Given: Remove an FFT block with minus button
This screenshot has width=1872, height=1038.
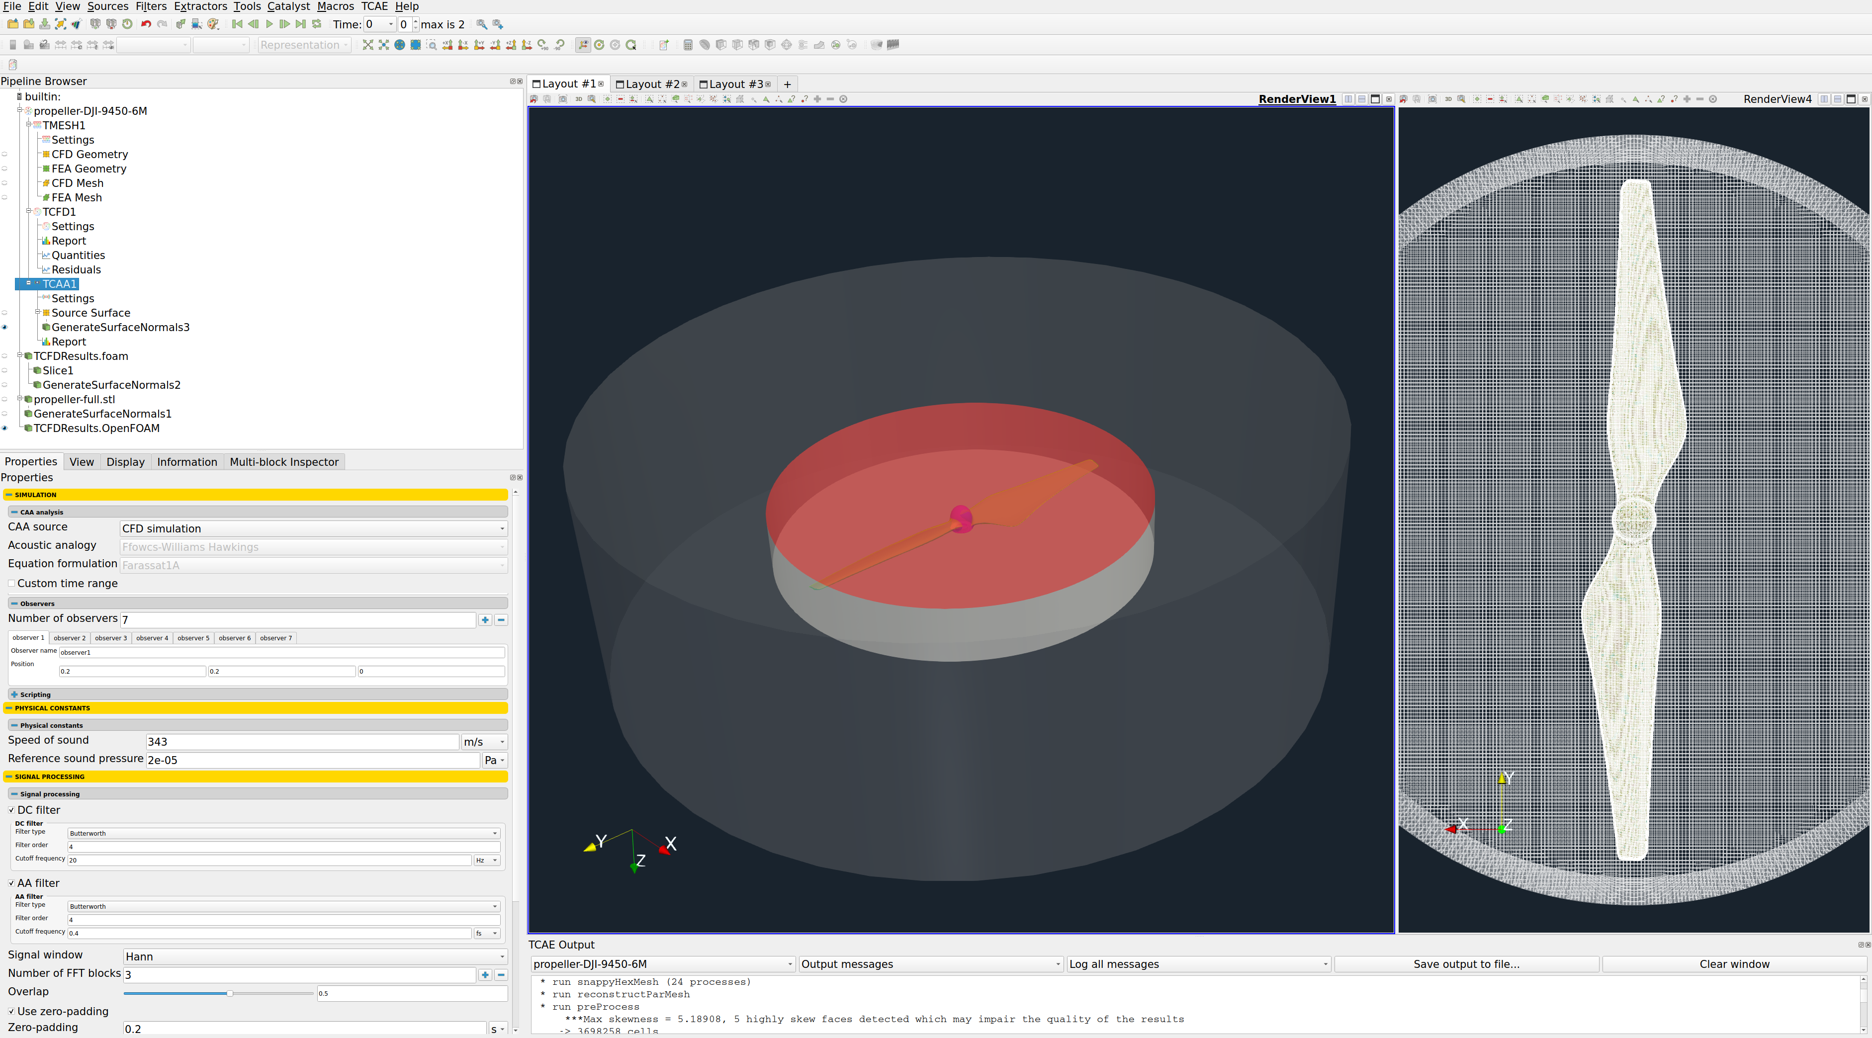Looking at the screenshot, I should pos(501,975).
